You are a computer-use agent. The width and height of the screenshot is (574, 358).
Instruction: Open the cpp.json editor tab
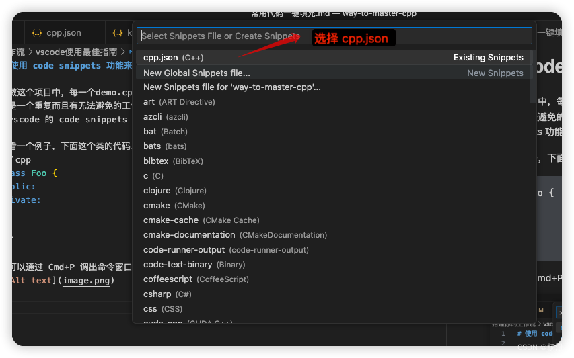click(65, 32)
